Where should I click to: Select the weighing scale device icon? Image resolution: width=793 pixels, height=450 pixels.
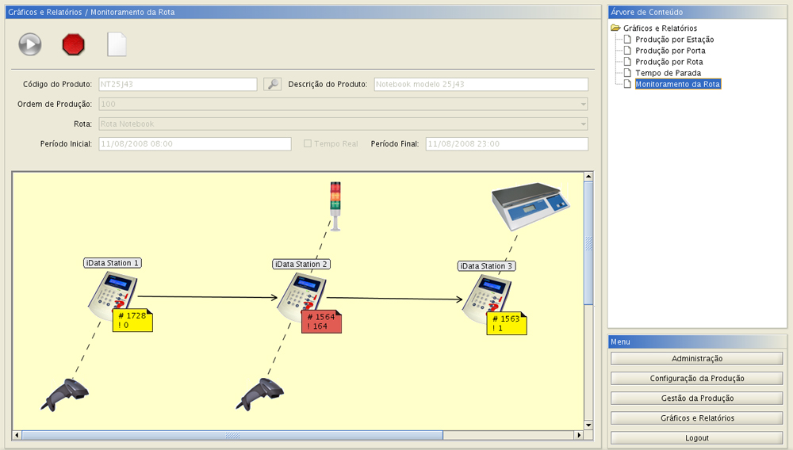pos(531,207)
